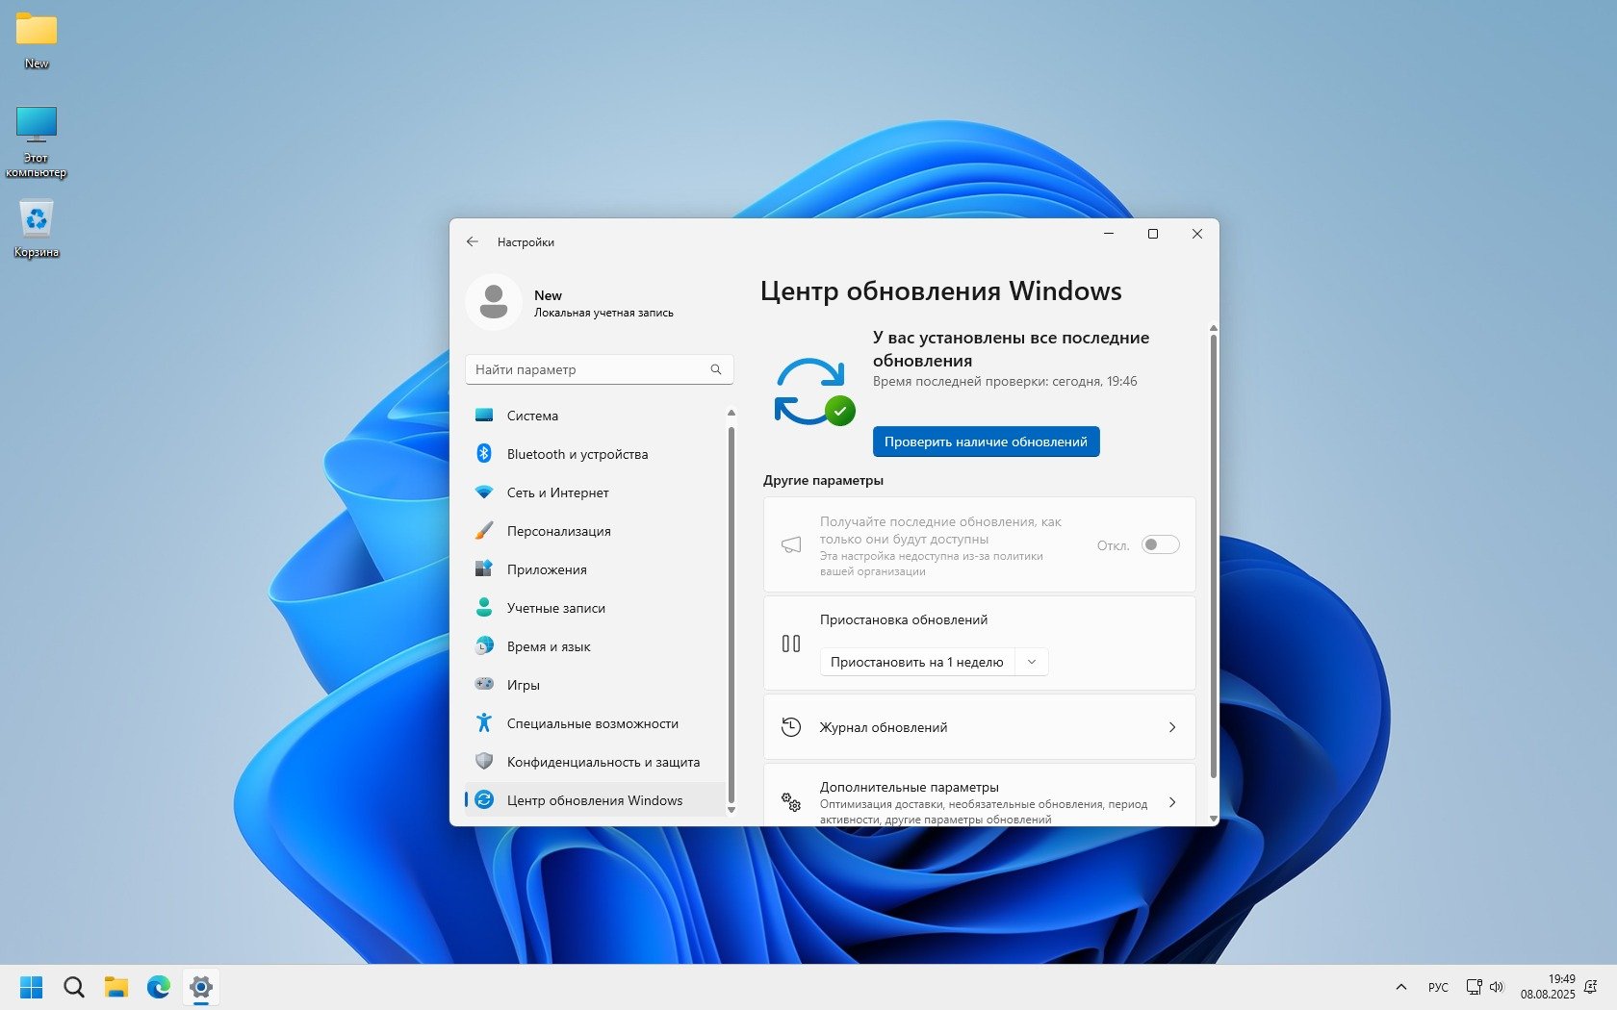Select the New folder on the desktop

(x=37, y=42)
